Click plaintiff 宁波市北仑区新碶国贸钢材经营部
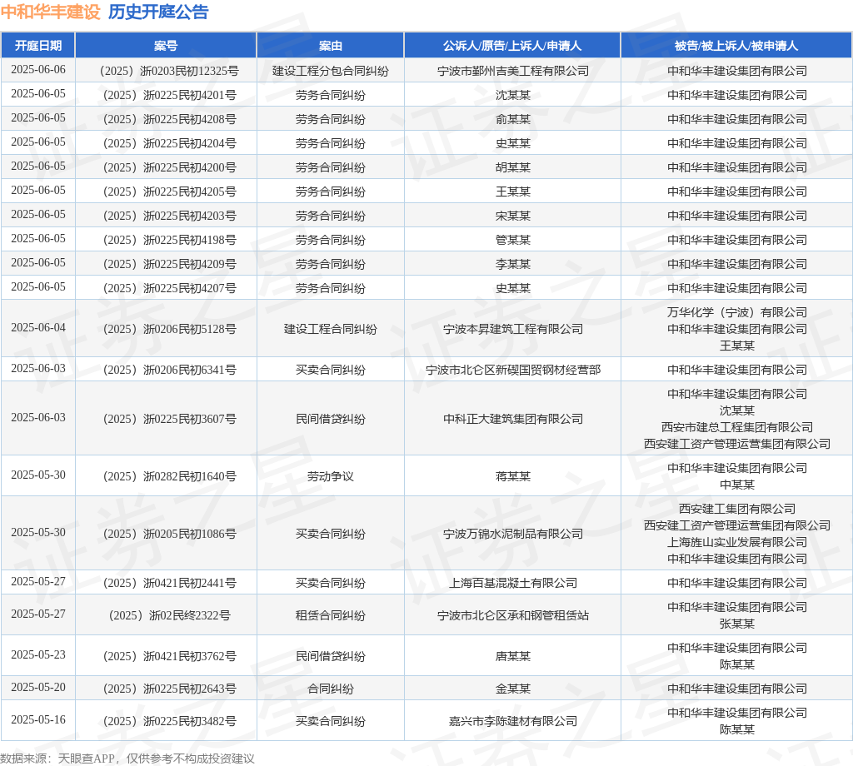This screenshot has height=766, width=853. [x=512, y=370]
